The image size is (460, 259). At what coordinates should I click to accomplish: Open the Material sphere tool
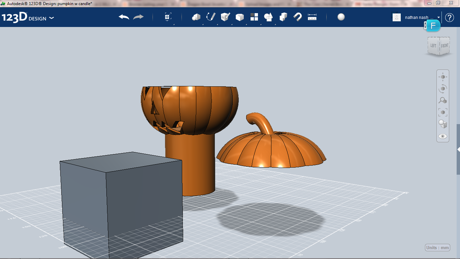point(341,17)
